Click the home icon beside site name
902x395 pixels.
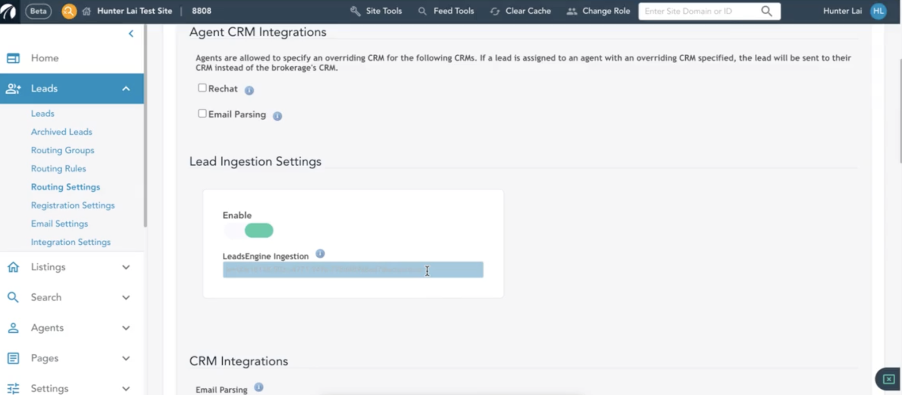86,11
